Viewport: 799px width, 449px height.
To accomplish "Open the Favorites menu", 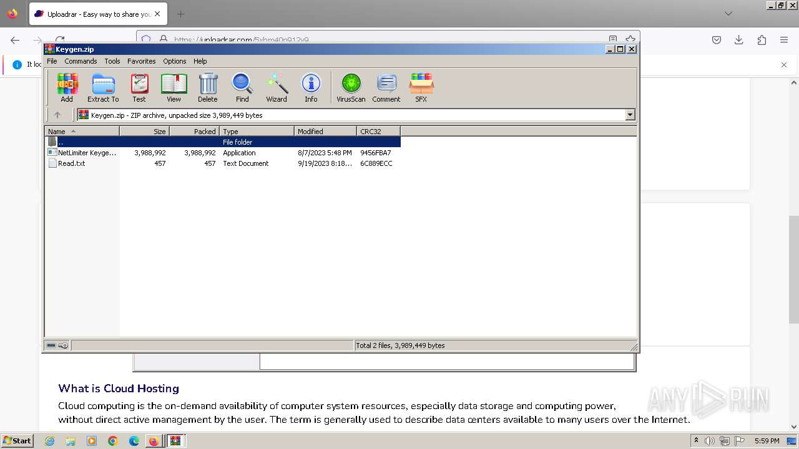I will tap(142, 61).
